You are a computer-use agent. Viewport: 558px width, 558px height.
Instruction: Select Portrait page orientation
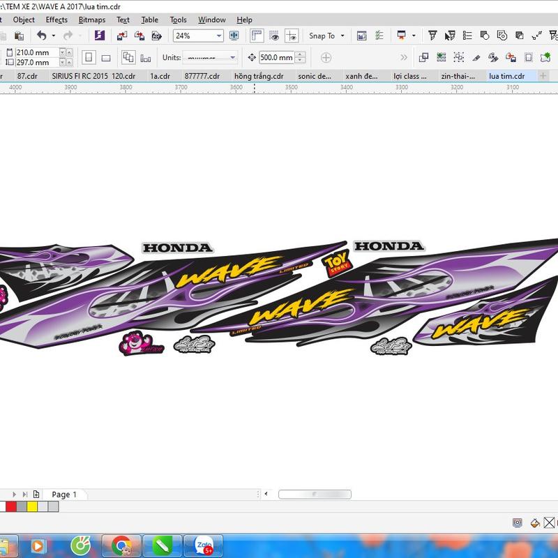tap(89, 57)
